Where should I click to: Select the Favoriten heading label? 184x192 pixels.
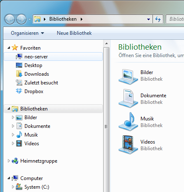[30, 48]
